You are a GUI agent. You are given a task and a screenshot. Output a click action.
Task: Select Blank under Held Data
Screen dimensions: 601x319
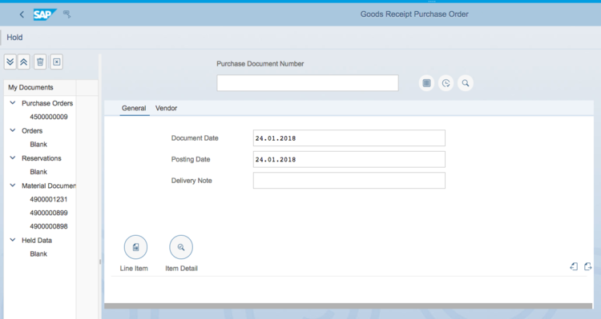tap(38, 254)
